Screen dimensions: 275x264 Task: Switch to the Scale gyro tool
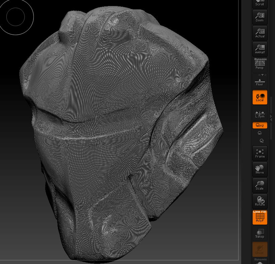(260, 185)
